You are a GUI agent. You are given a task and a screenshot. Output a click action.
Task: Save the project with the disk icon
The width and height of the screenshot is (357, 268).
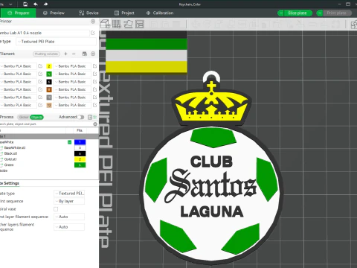(x=25, y=4)
